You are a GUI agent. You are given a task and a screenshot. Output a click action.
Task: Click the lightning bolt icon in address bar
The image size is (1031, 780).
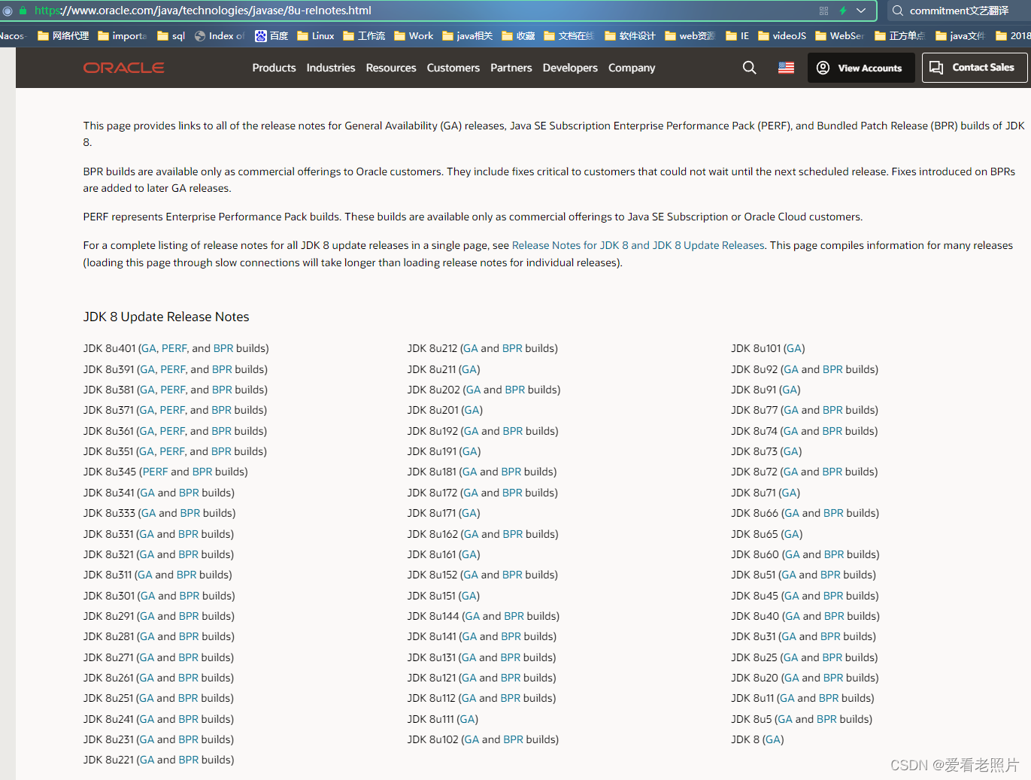point(843,11)
